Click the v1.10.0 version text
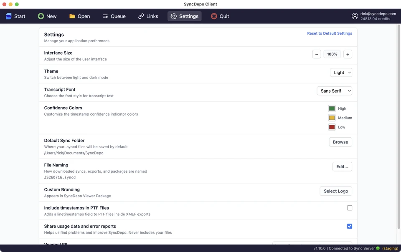Viewport: 401px width, 252px height. (x=320, y=248)
